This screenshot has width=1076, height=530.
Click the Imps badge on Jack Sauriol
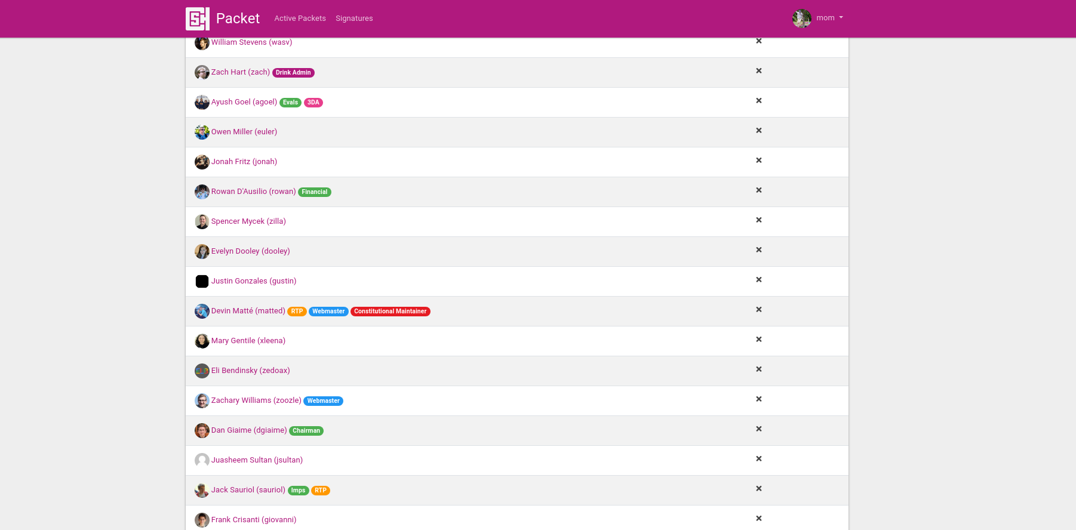click(299, 491)
